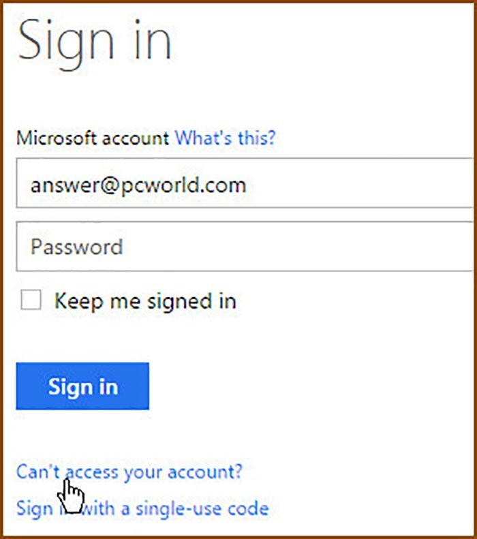Click the 'Keep me signed in' label text

[x=145, y=301]
